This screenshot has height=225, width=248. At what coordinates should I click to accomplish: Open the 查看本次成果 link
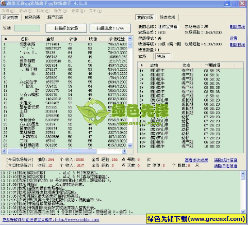[196, 160]
